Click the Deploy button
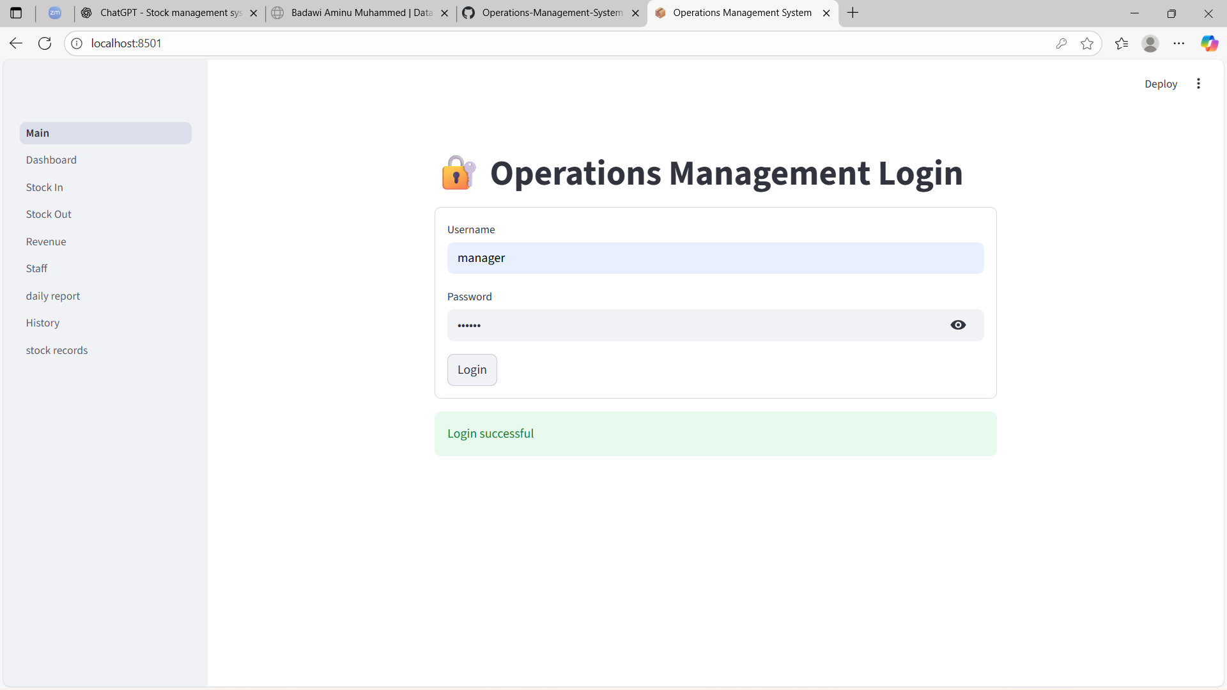This screenshot has height=690, width=1227. pyautogui.click(x=1161, y=84)
